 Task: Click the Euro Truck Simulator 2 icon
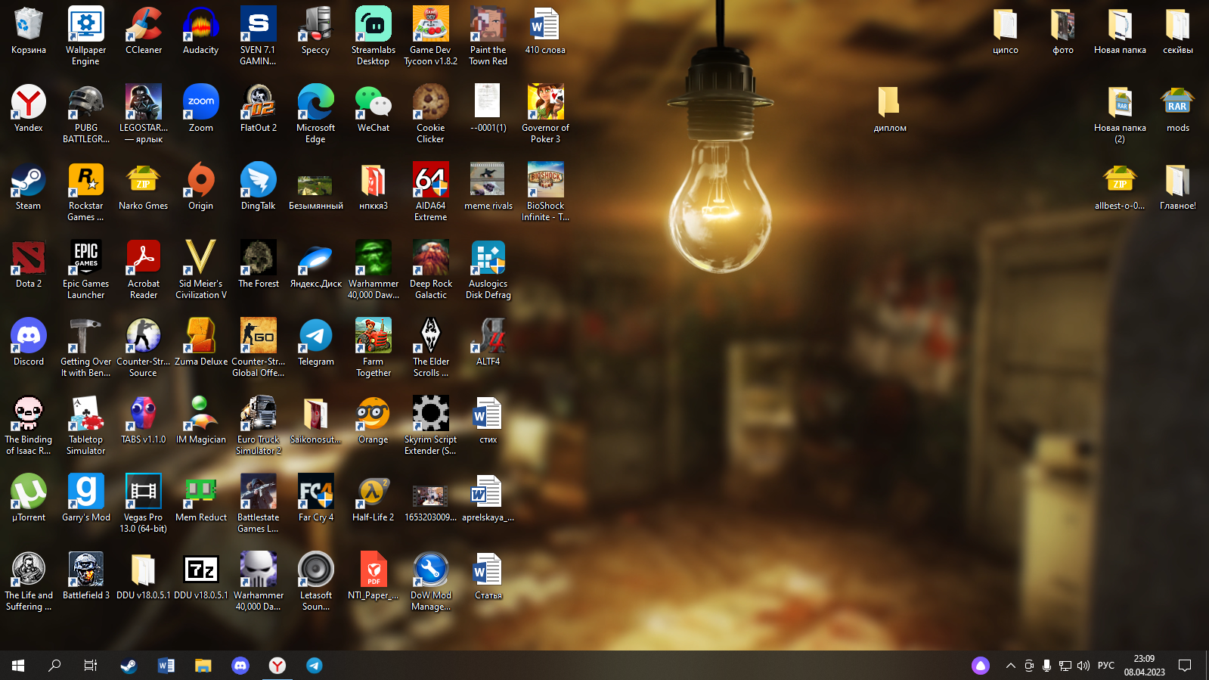(259, 424)
